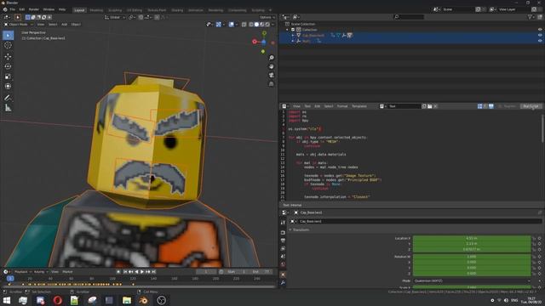The height and width of the screenshot is (306, 545).
Task: Click the viewport zoom magnifier icon
Action: click(x=272, y=58)
